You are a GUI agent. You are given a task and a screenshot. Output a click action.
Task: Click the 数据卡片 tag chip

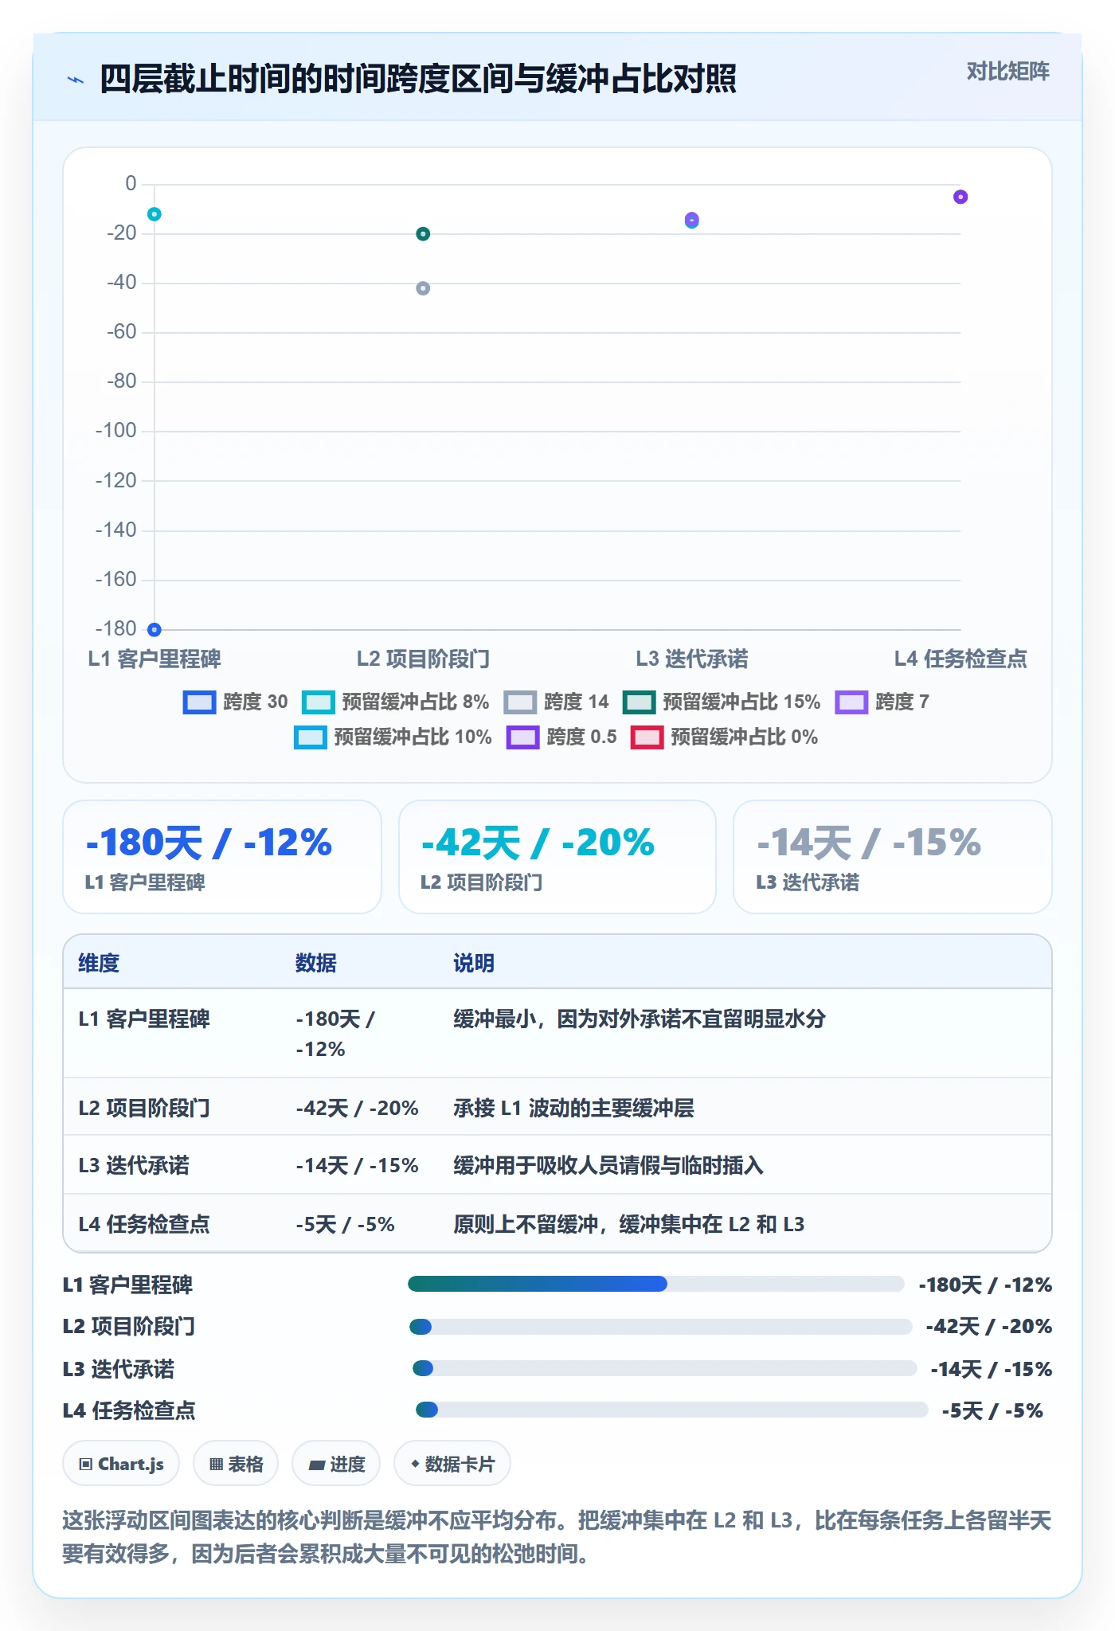(x=452, y=1464)
